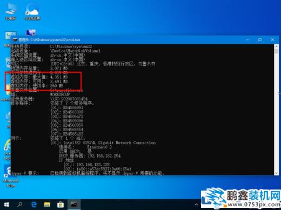The width and height of the screenshot is (281, 210).
Task: Maximize the cmd window
Action: point(260,40)
